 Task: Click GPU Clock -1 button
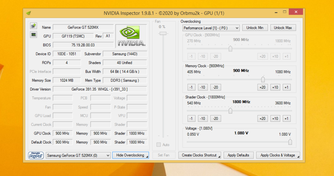(x=191, y=56)
